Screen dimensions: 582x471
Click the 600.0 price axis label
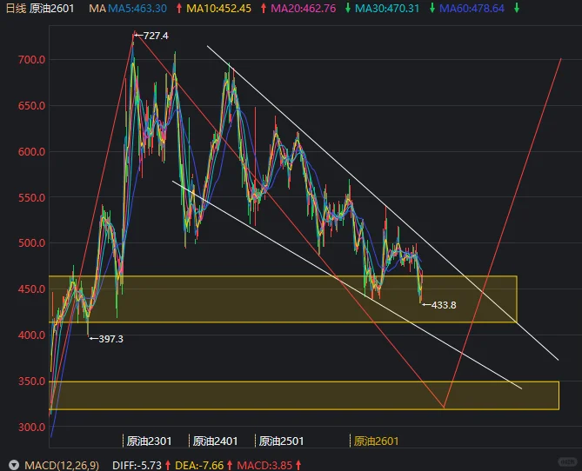32,152
